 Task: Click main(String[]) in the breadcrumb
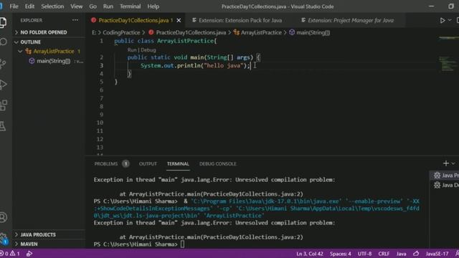point(313,32)
